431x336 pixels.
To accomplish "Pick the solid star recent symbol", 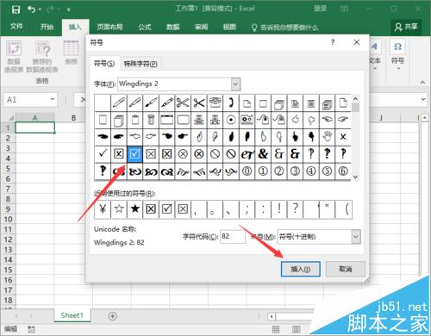I will [x=134, y=209].
